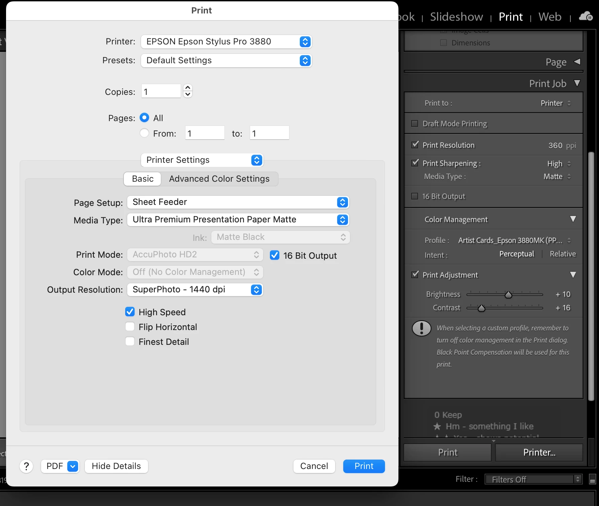
Task: Select Relative rendering intent
Action: tap(563, 254)
